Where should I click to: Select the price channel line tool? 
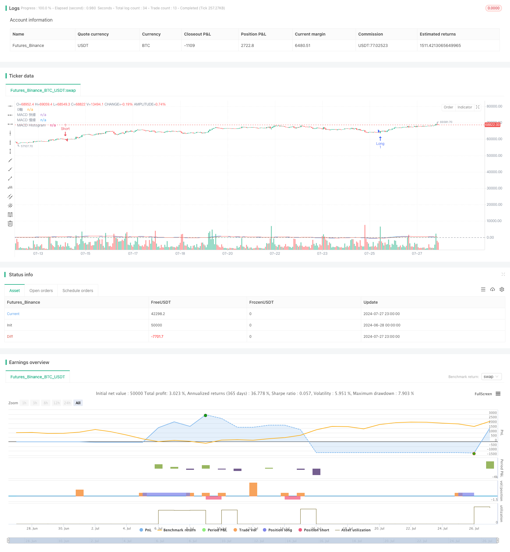coord(10,196)
